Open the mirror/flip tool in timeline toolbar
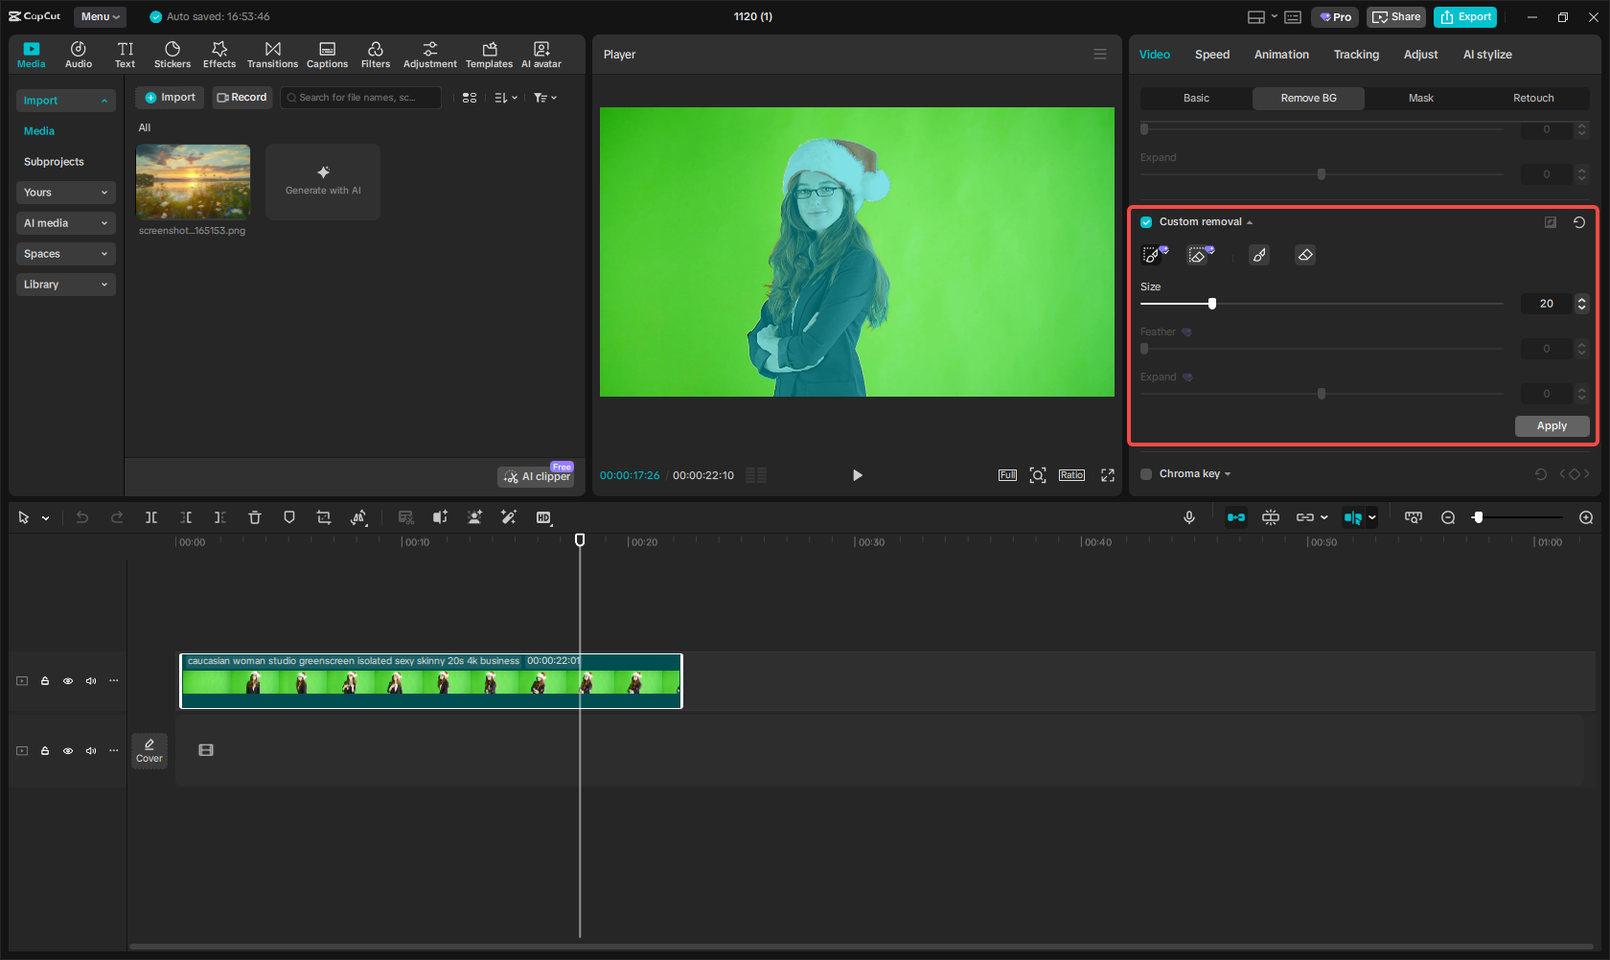Image resolution: width=1610 pixels, height=960 pixels. click(x=358, y=517)
